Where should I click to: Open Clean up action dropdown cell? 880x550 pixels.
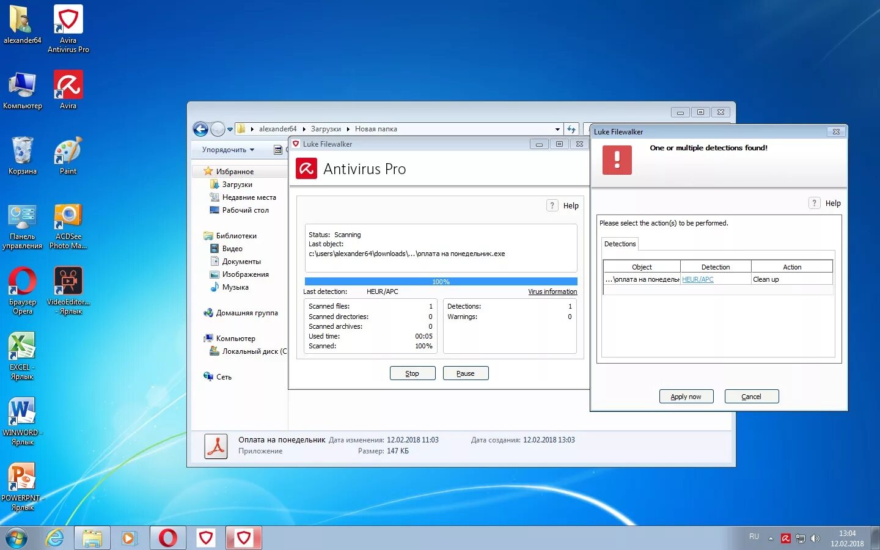pos(792,279)
